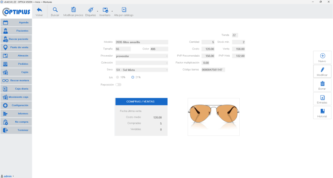Open the Buscar magnifier tool
Viewport: 333px width, 178px height.
tap(55, 10)
